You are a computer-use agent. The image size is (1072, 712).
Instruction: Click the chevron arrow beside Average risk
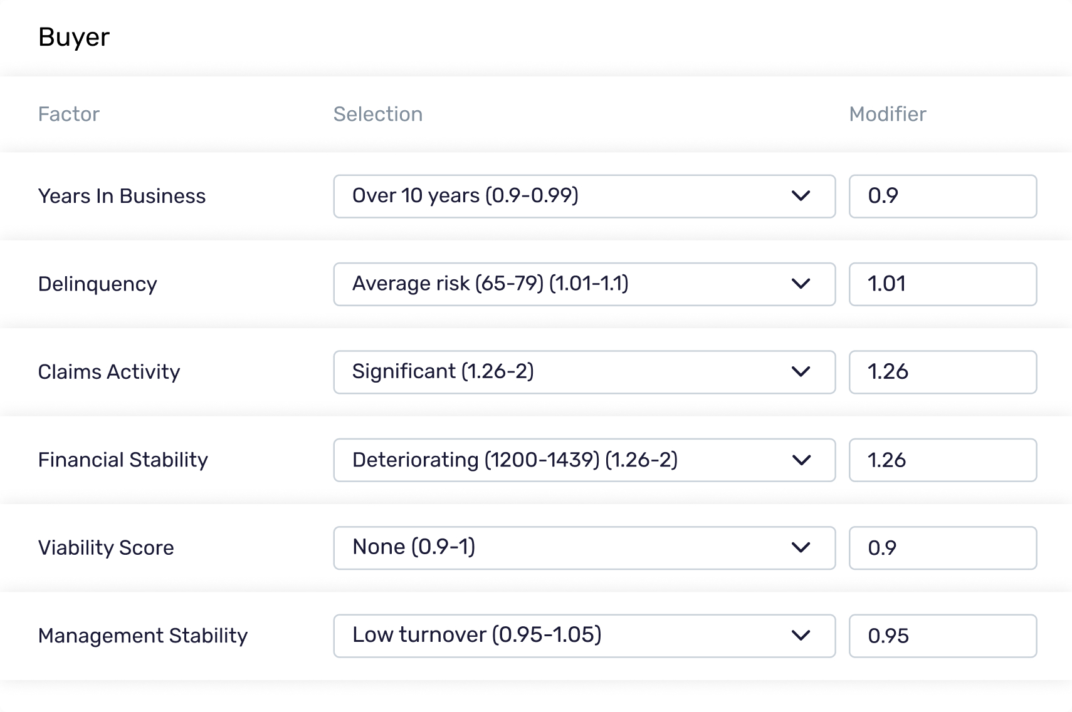(801, 284)
